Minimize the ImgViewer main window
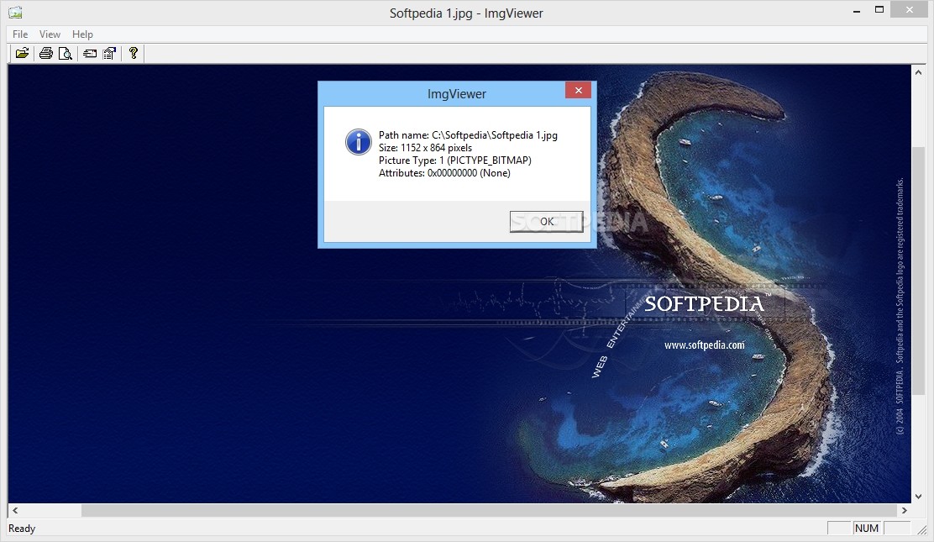This screenshot has width=934, height=542. click(857, 10)
